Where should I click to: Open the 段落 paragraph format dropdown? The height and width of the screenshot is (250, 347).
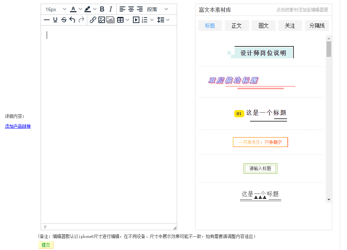157,9
